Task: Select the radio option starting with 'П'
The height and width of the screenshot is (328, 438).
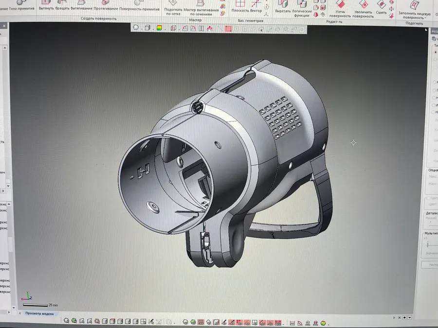Action: click(435, 90)
